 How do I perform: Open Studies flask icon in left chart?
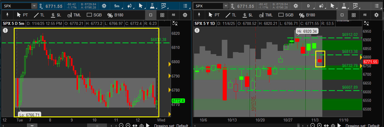click(152, 6)
